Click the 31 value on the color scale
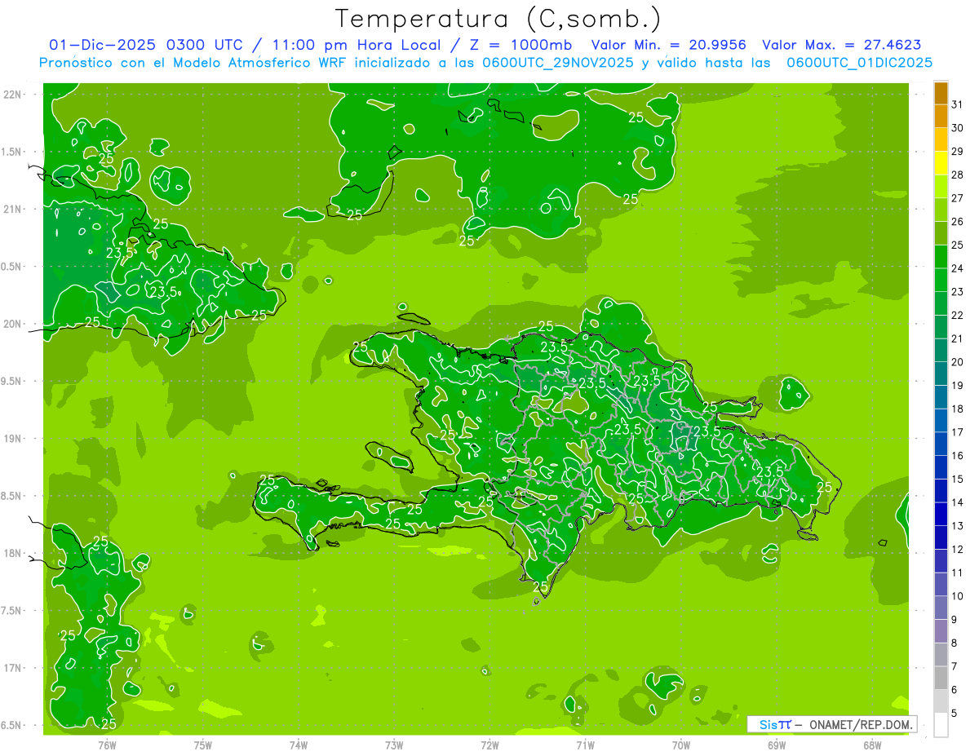Screen dimensions: 979x756 957,104
